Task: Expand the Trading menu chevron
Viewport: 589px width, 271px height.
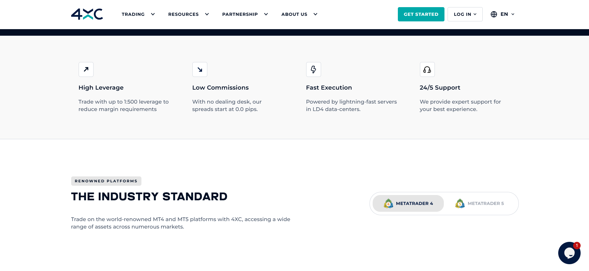Action: click(153, 14)
